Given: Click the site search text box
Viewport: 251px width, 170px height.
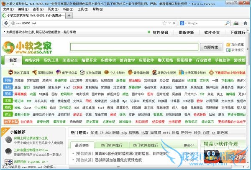Looking at the screenshot, I should (x=134, y=47).
